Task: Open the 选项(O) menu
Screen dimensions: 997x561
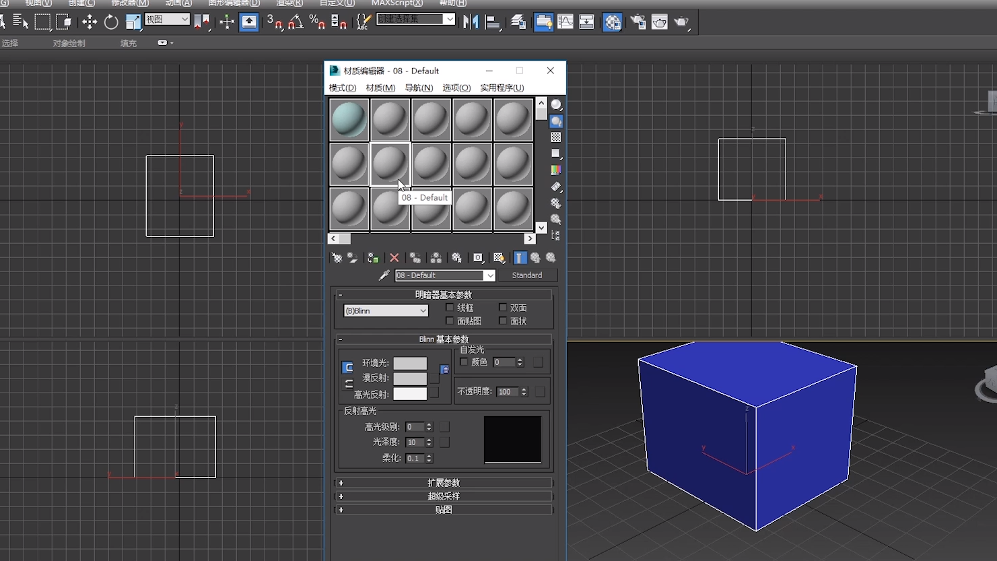Action: pos(456,88)
